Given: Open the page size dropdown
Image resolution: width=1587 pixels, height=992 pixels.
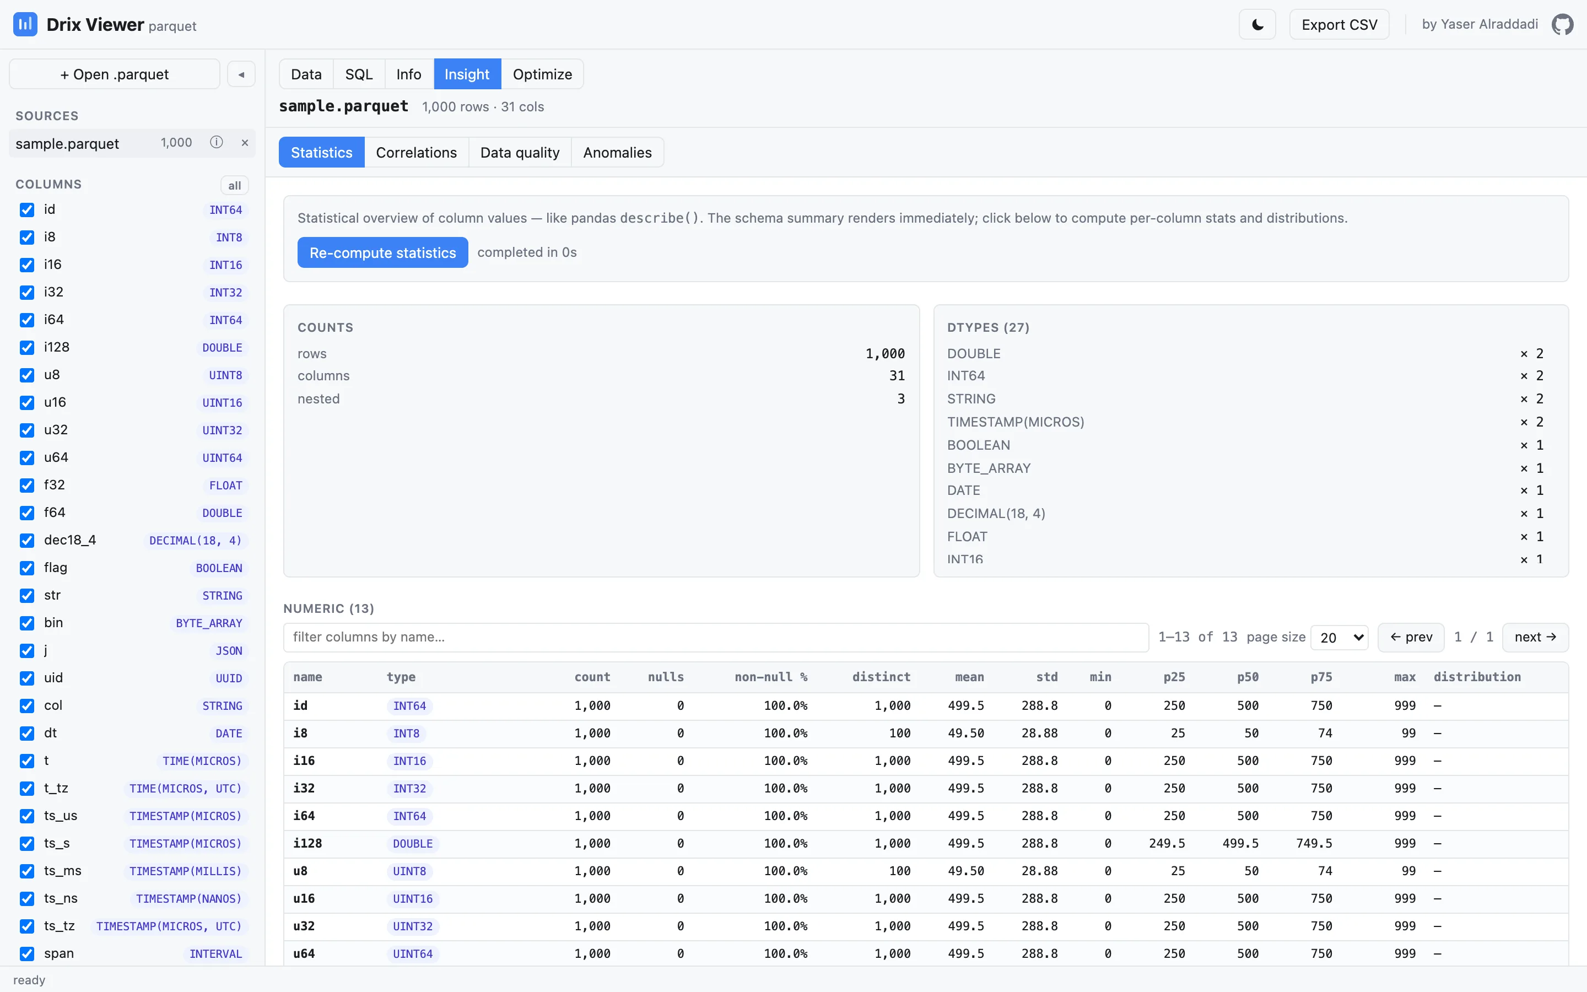Looking at the screenshot, I should (1339, 638).
